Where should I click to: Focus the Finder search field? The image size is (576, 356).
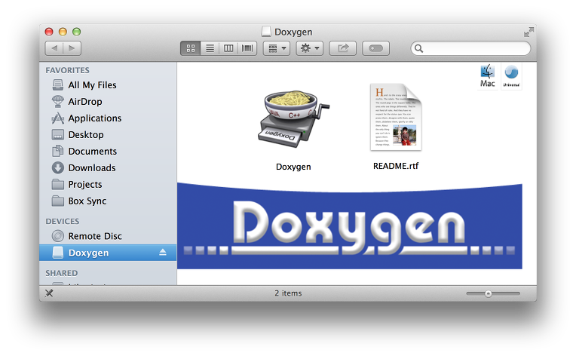point(470,48)
